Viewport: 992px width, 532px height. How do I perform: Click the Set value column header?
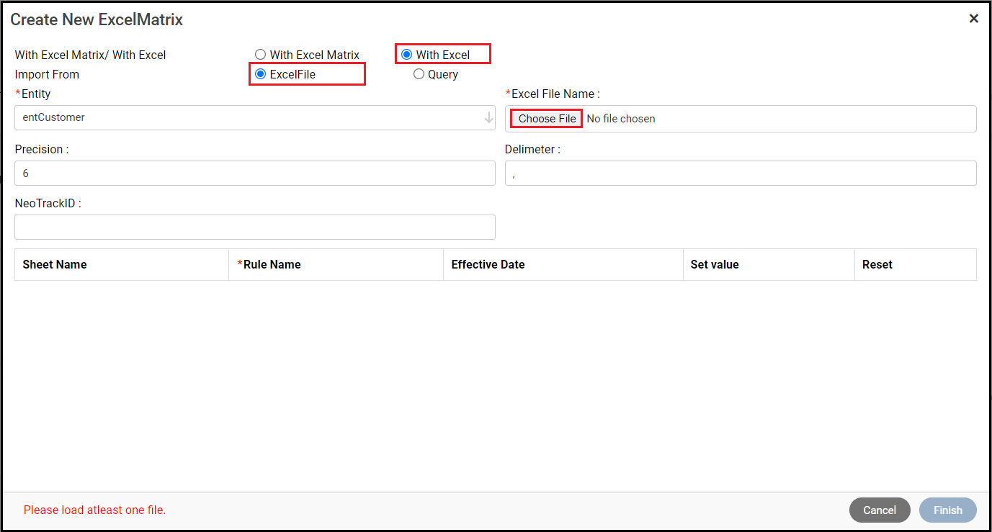click(x=714, y=264)
